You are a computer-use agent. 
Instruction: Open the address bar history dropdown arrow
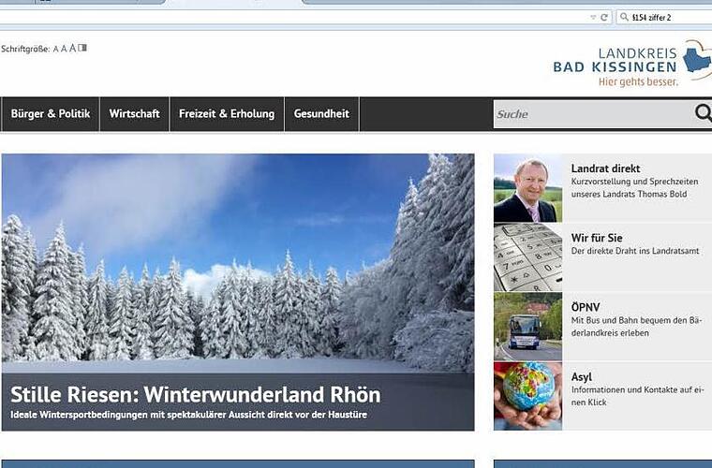click(593, 17)
